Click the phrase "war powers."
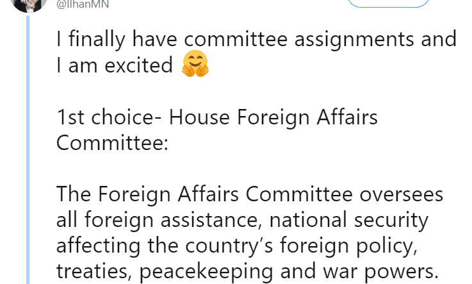472x284 pixels. point(380,272)
